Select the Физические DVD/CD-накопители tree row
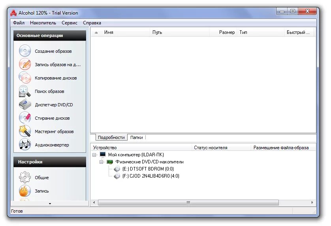Viewport: 331px width, 226px height. pos(149,162)
